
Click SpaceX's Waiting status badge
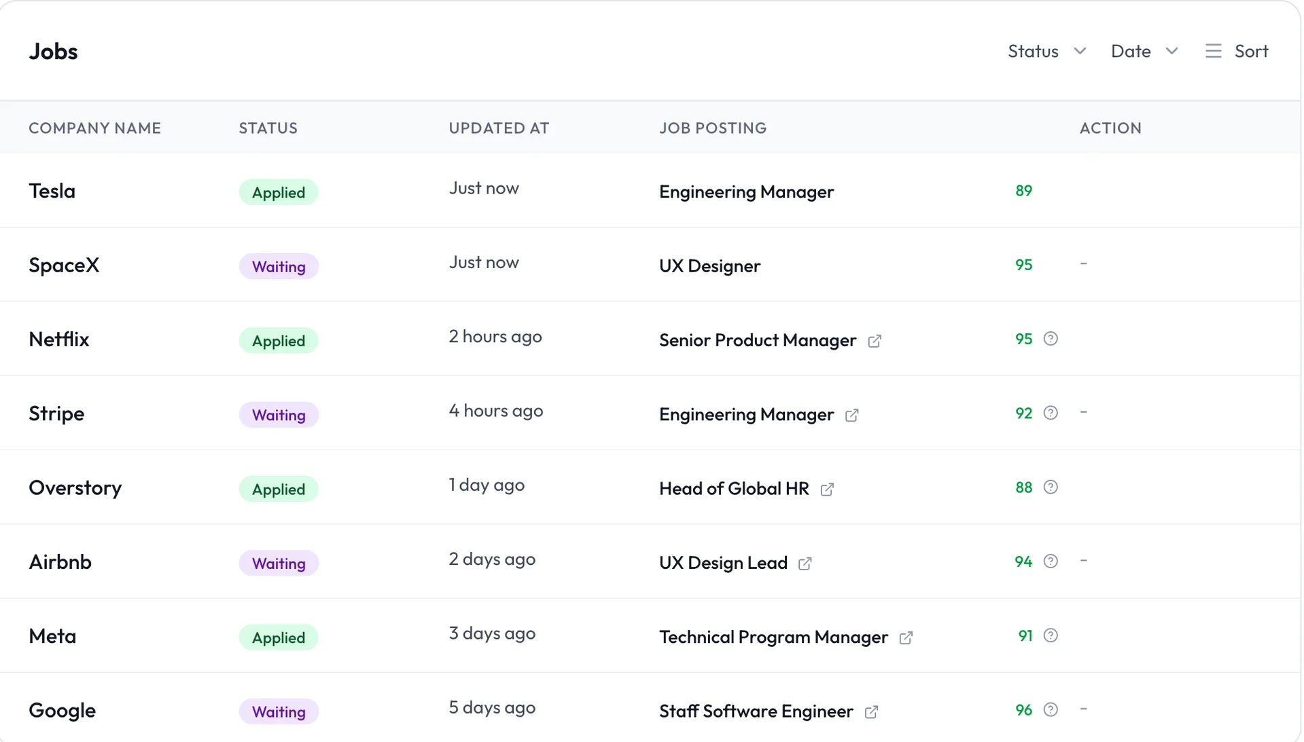coord(279,266)
